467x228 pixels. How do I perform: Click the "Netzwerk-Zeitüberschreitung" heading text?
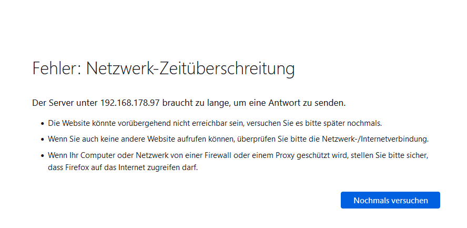(x=190, y=69)
